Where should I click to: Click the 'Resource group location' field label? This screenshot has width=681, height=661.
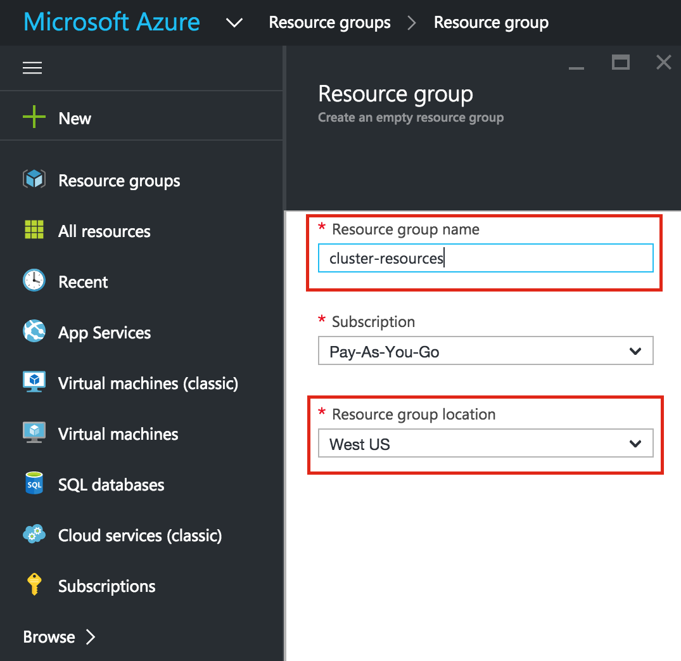pos(414,414)
